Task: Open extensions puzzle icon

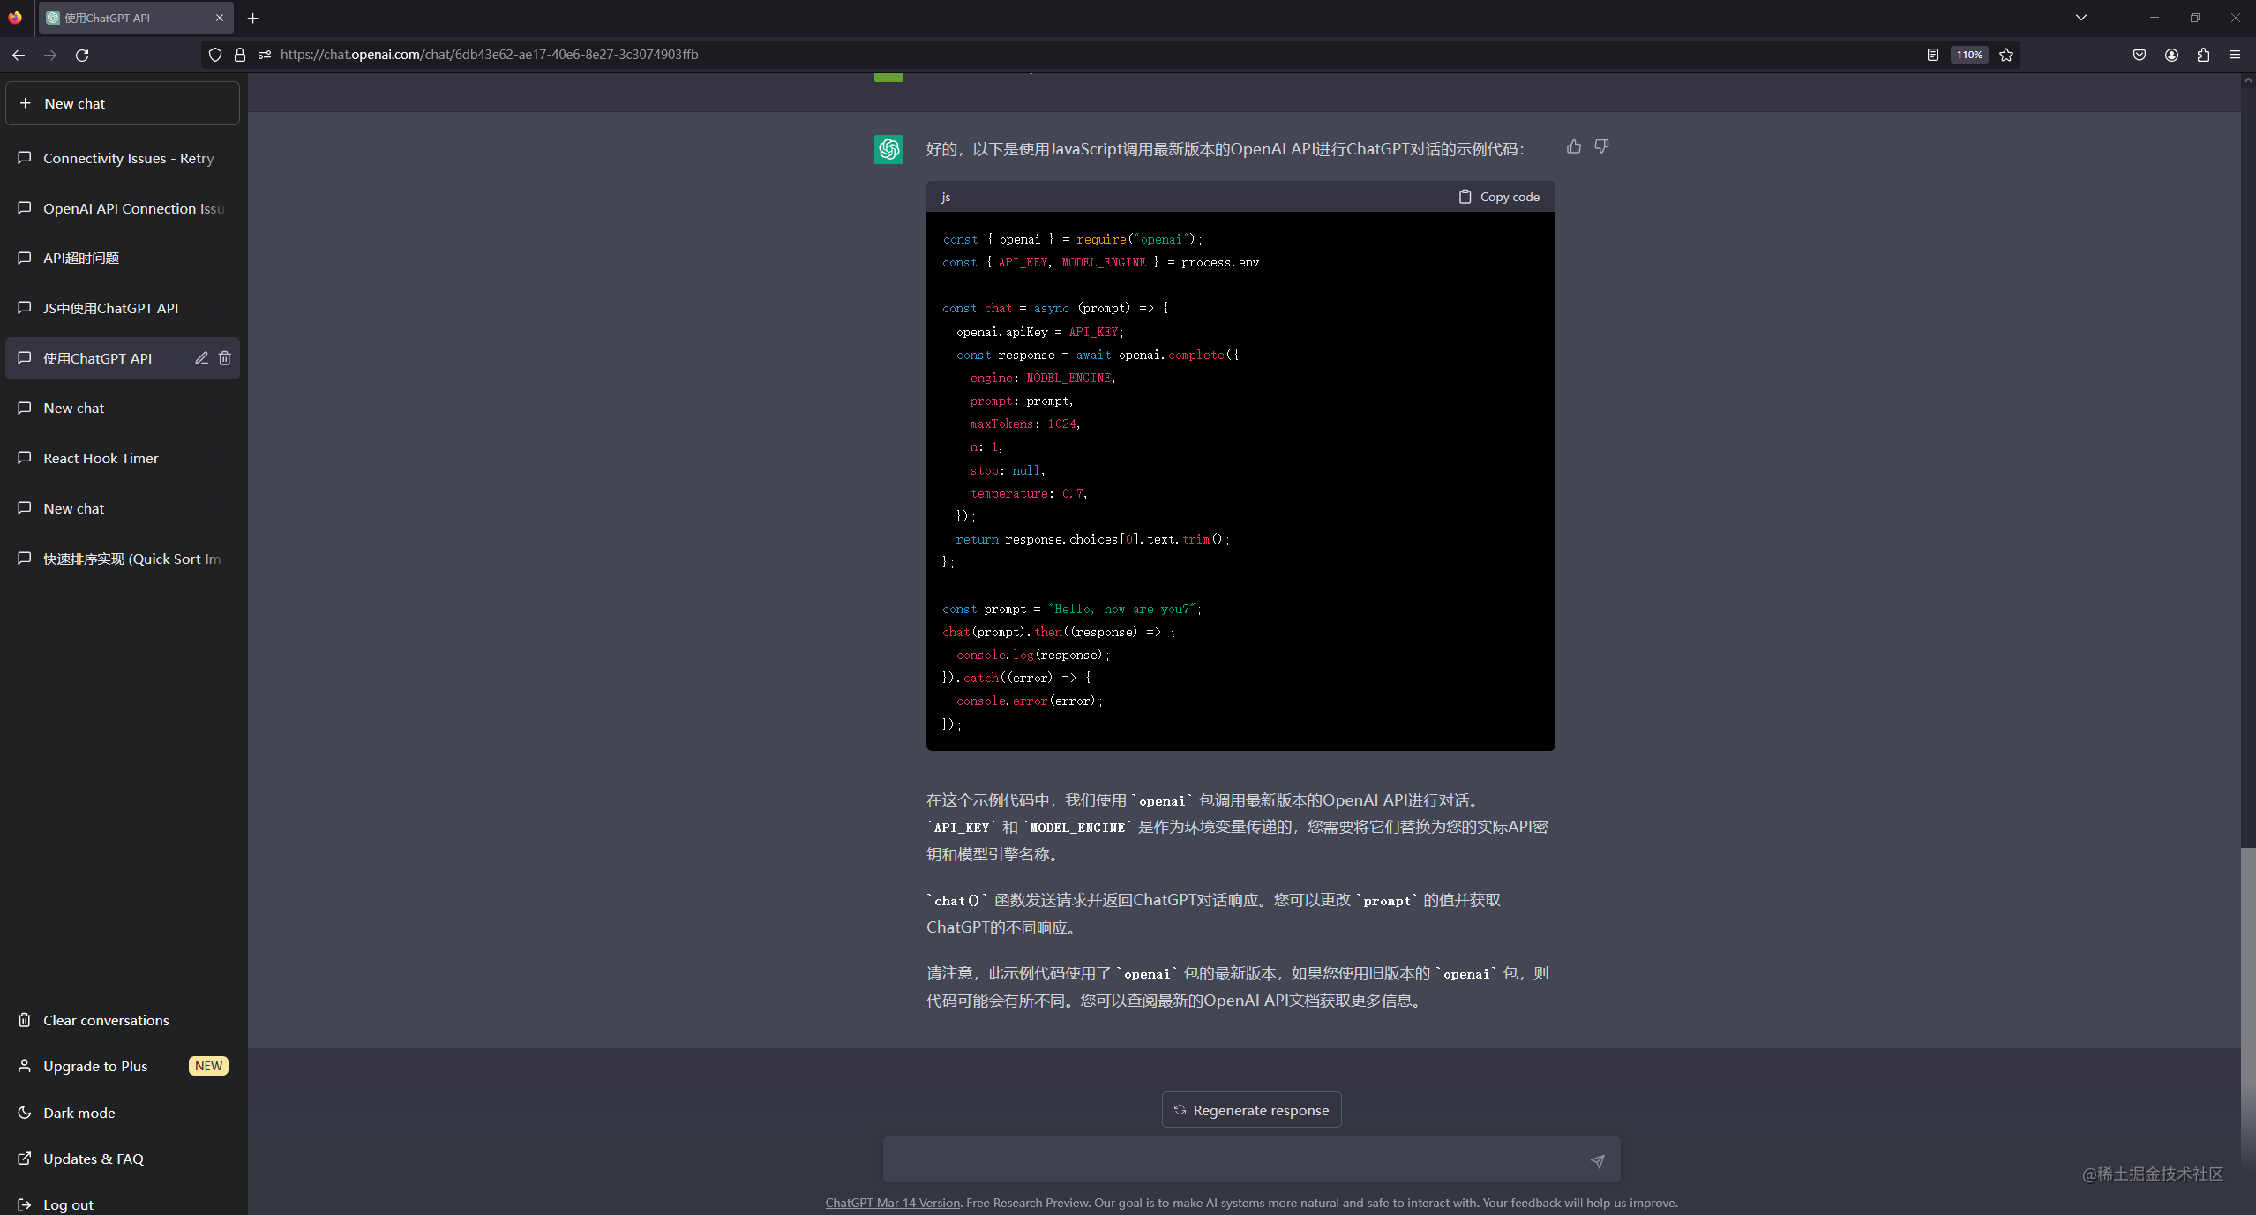Action: pos(2203,55)
